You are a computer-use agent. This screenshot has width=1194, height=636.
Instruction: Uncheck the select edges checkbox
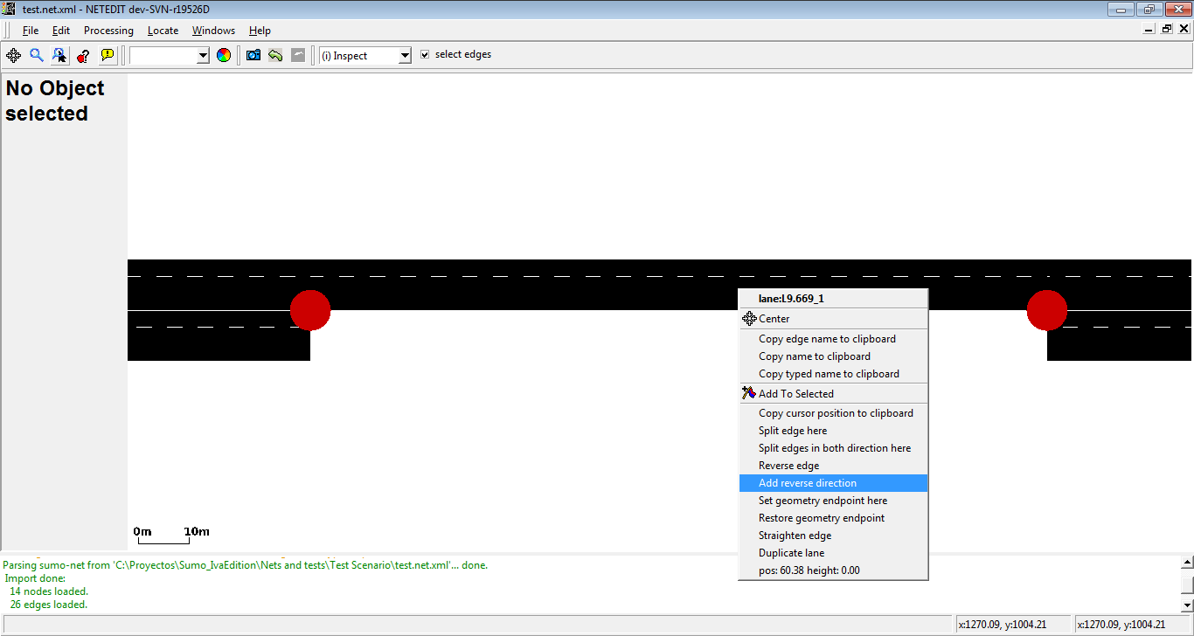pos(425,54)
